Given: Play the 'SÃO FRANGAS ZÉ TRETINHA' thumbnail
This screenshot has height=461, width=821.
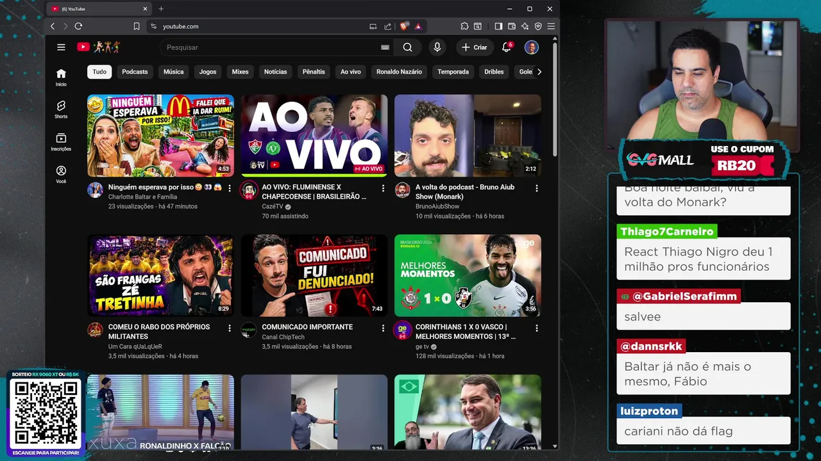Looking at the screenshot, I should tap(160, 275).
